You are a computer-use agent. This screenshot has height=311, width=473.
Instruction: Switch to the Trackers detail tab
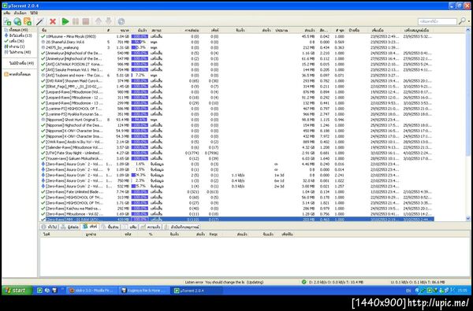(69, 227)
